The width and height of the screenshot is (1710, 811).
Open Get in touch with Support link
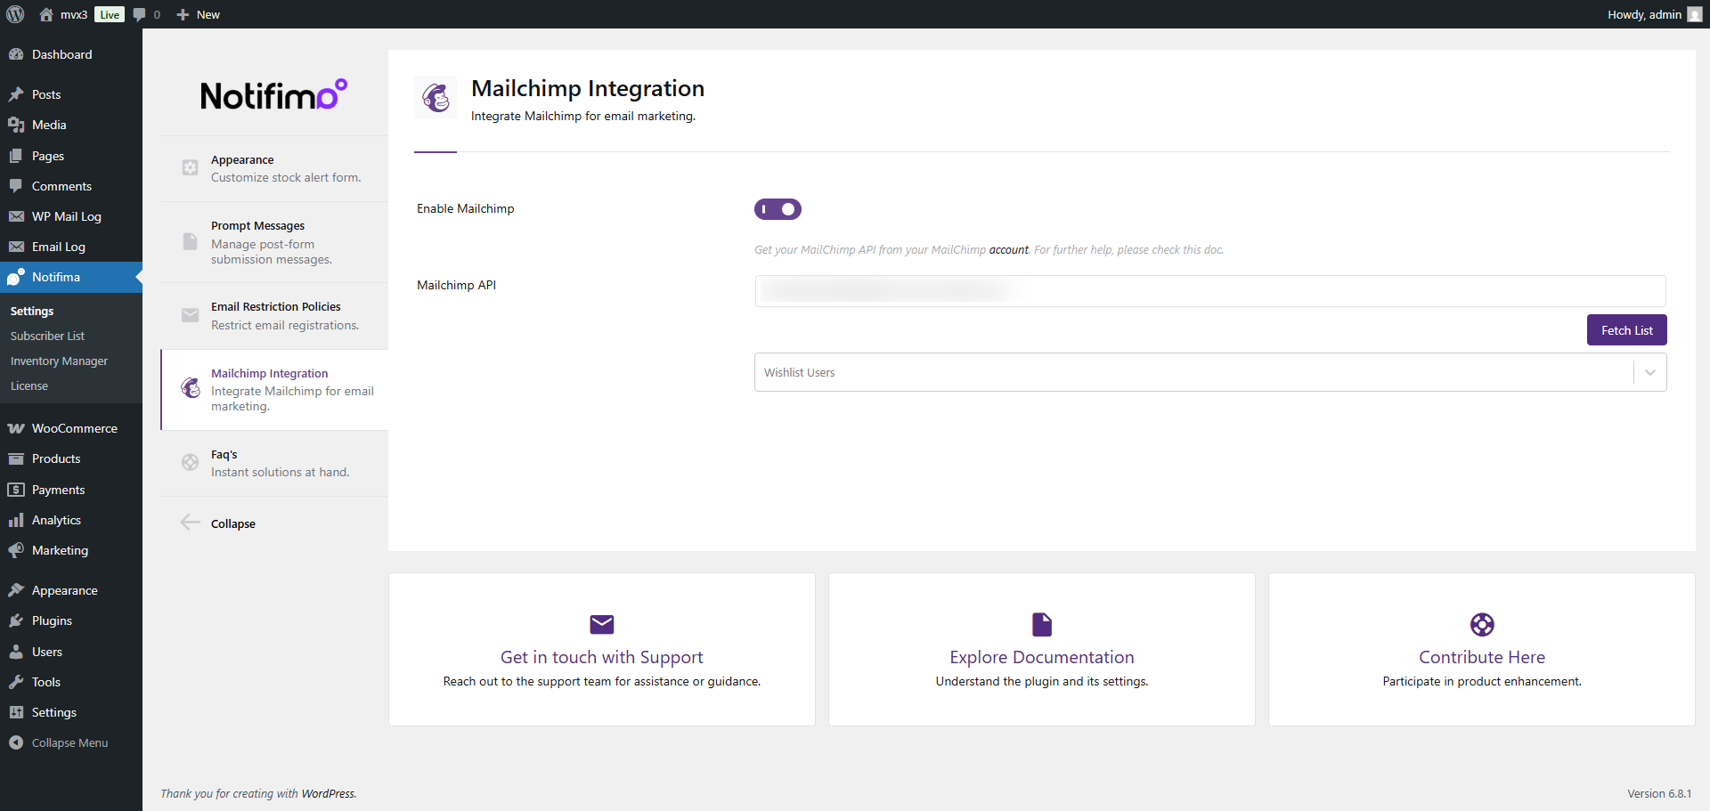(x=602, y=657)
